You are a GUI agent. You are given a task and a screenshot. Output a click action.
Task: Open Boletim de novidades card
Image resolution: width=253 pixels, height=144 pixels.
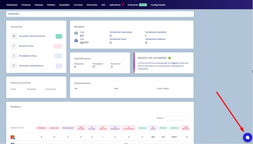coord(164,63)
